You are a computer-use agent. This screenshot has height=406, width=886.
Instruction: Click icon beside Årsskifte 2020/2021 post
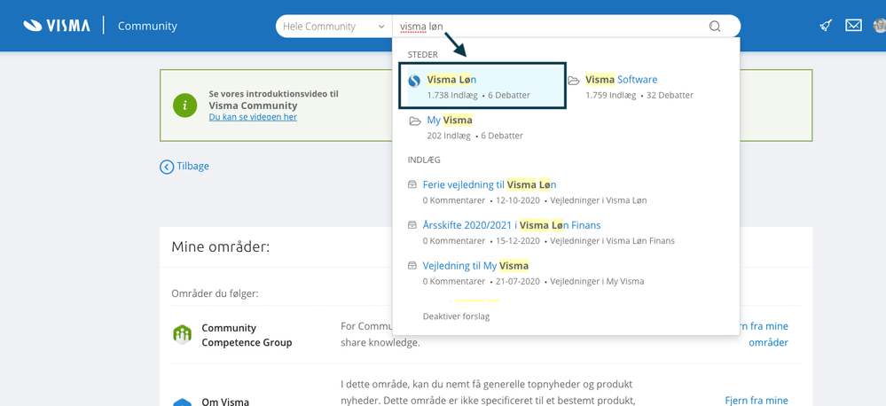[412, 225]
